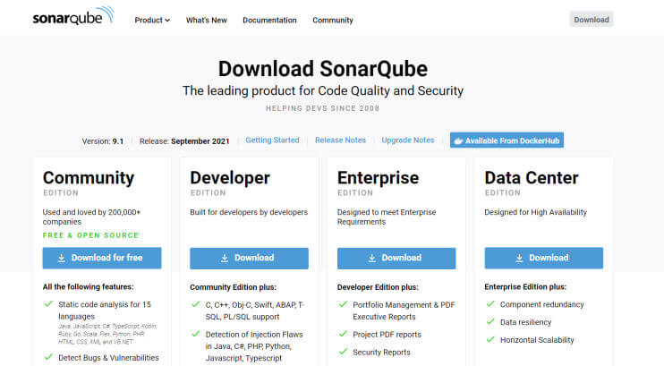Click checkmark beside C, C++, Obj-C support

click(196, 304)
